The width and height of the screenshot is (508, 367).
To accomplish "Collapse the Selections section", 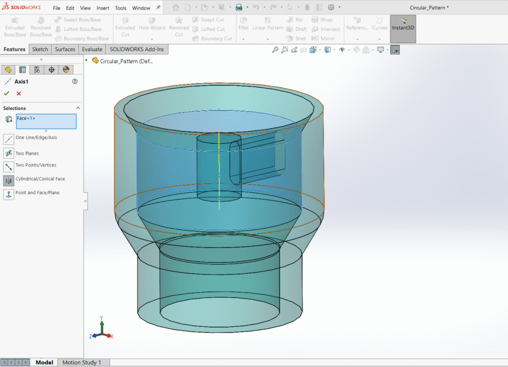I will pos(78,108).
